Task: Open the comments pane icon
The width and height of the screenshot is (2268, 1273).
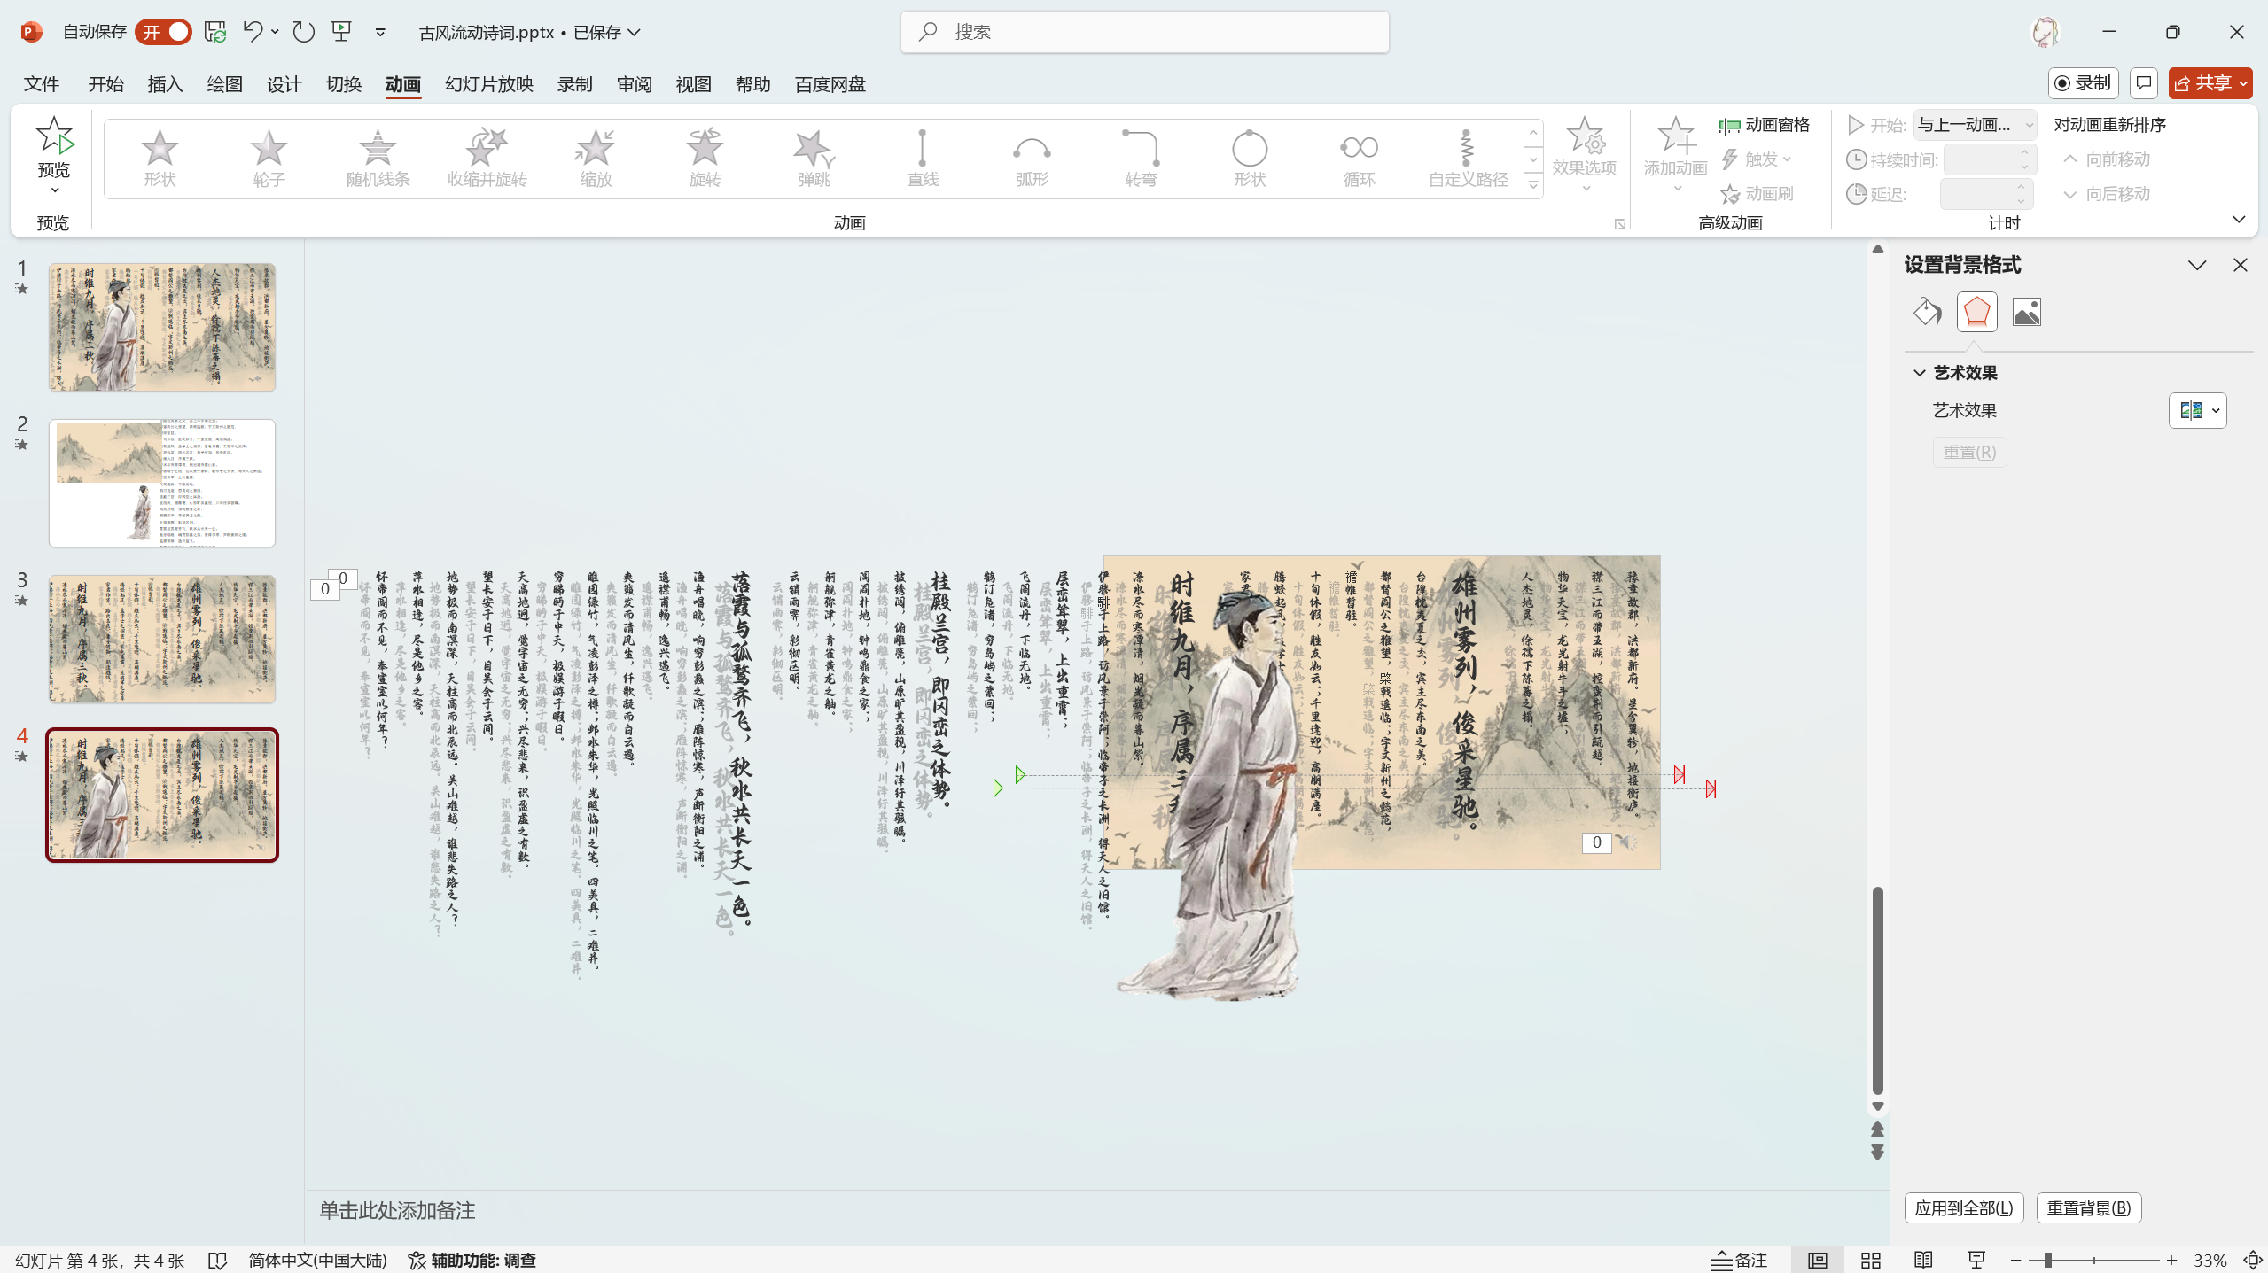Action: click(x=2143, y=83)
